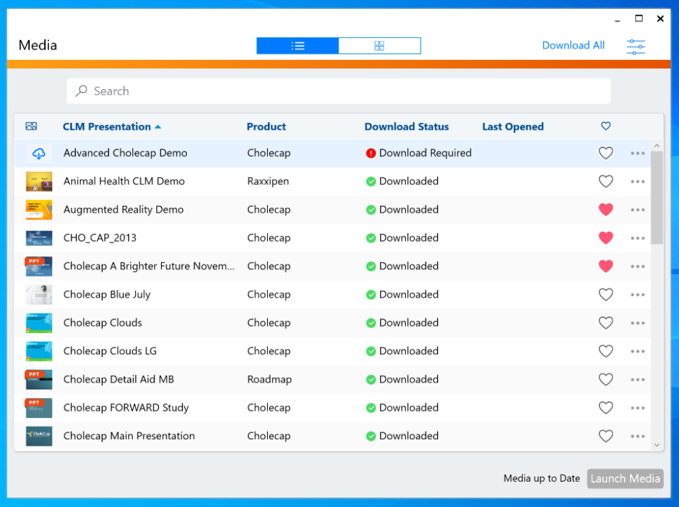The height and width of the screenshot is (507, 679).
Task: Sort by Last Opened column
Action: pyautogui.click(x=512, y=126)
